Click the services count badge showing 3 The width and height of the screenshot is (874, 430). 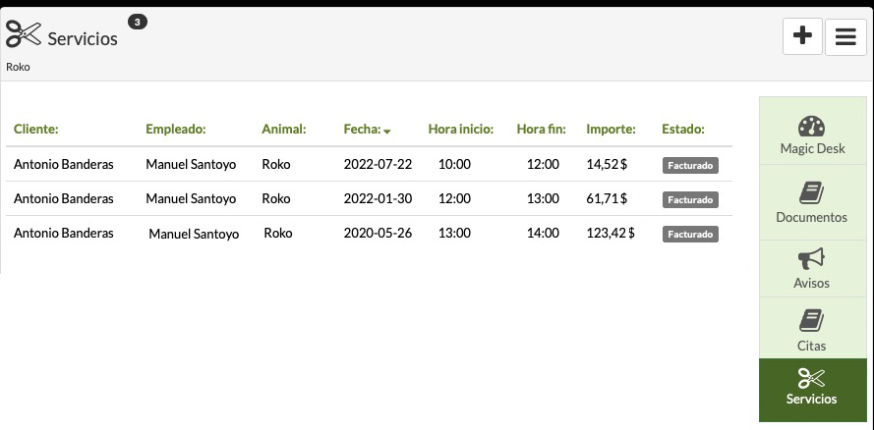[x=138, y=22]
